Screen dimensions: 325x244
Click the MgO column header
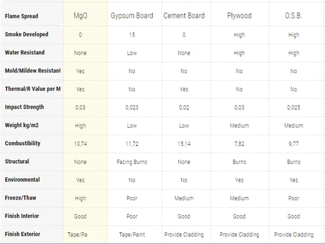pyautogui.click(x=80, y=16)
